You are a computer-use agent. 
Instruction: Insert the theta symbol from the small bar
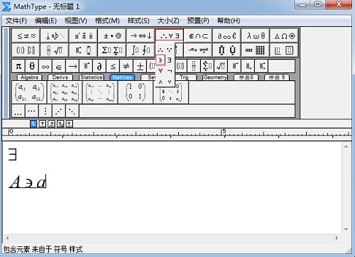[x=32, y=66]
